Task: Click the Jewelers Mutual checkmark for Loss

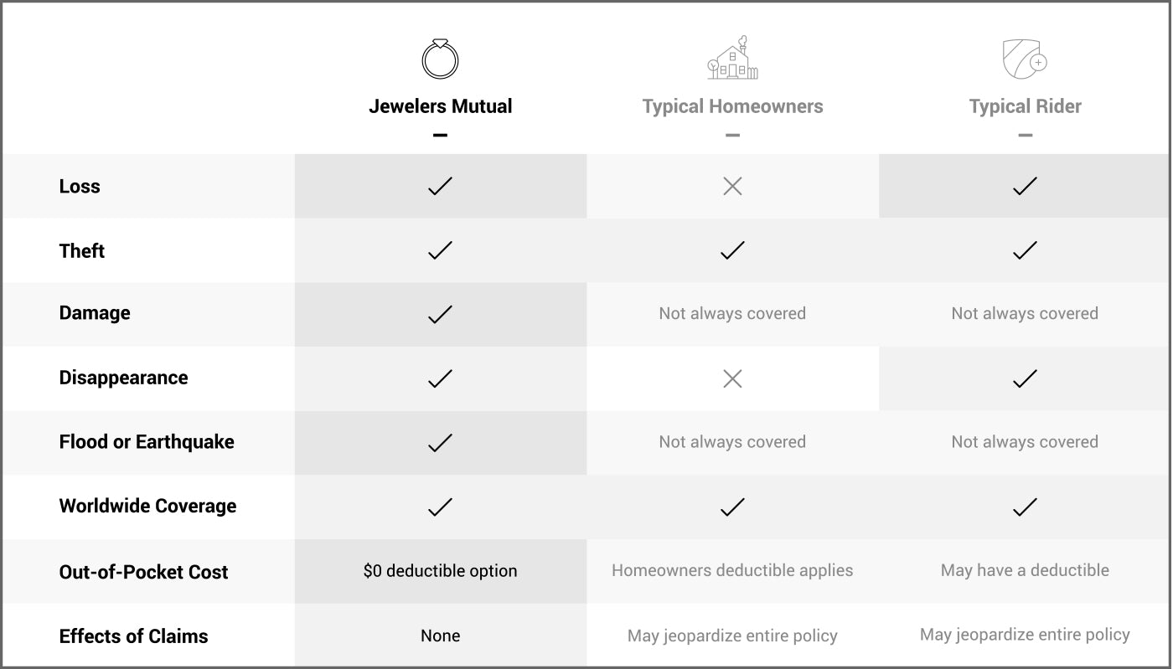Action: click(440, 186)
